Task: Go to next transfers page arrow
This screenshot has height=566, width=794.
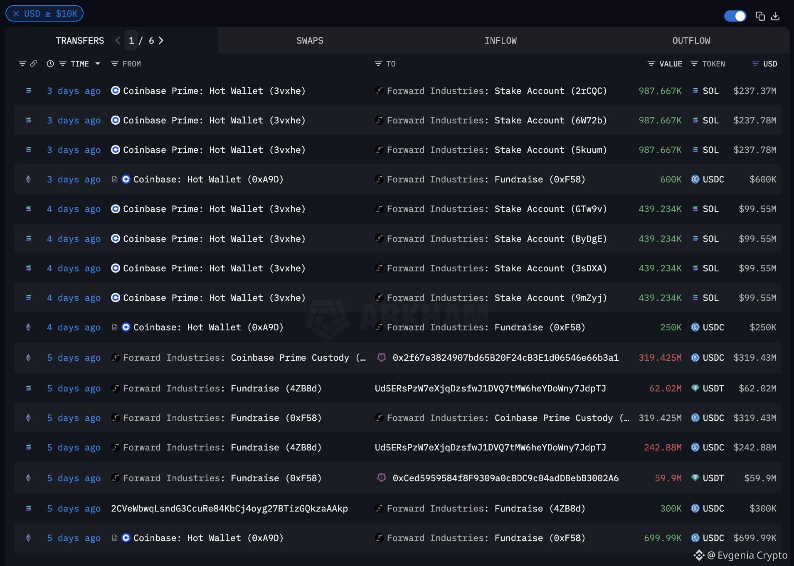Action: [x=161, y=40]
